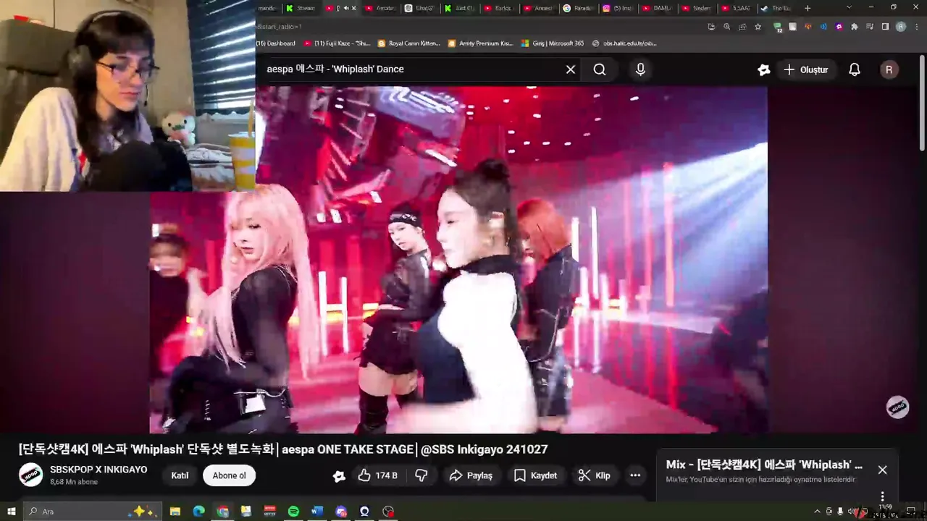The height and width of the screenshot is (521, 927).
Task: Click the Mix playlist title text
Action: tap(764, 465)
